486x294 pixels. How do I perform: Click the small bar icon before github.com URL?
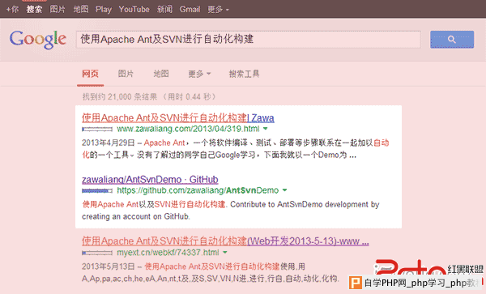click(97, 191)
